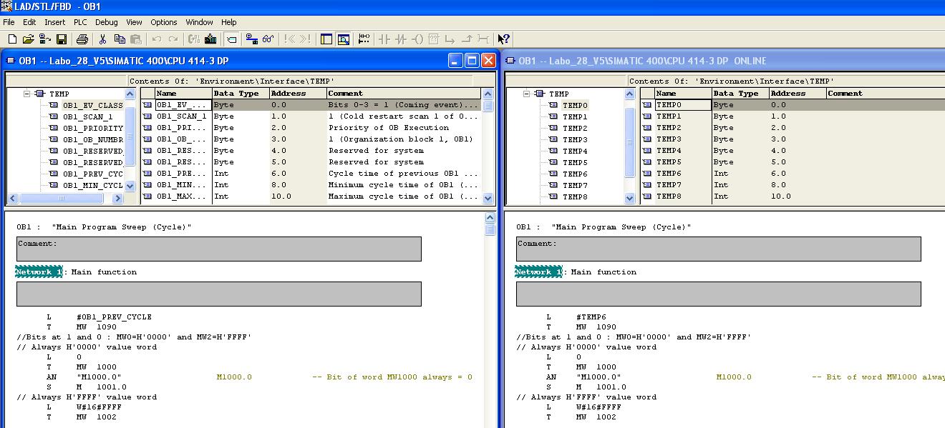Screen dimensions: 945x428
Task: Download the block to the PLC
Action: point(210,39)
